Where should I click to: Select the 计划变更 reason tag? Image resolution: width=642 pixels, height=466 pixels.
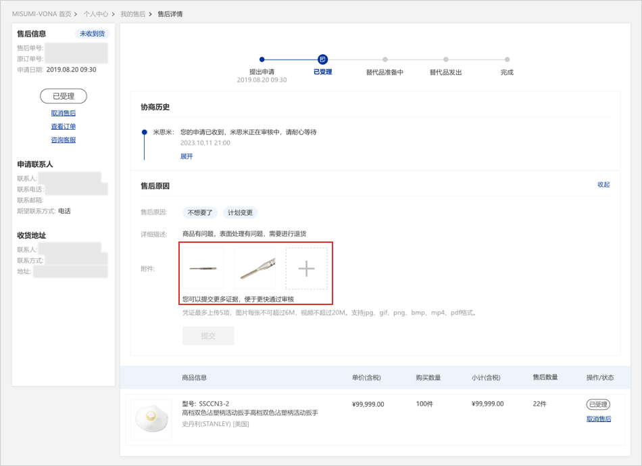pos(240,212)
